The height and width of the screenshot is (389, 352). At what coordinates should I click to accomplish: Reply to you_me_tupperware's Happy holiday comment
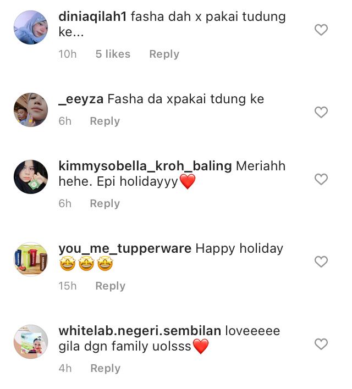[x=111, y=286]
